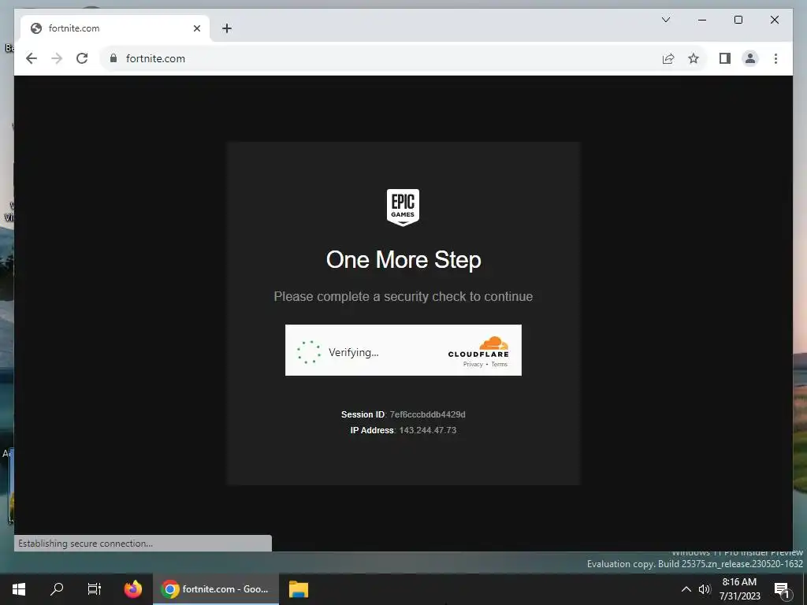807x605 pixels.
Task: Close the fortnite.com tab
Action: (196, 28)
